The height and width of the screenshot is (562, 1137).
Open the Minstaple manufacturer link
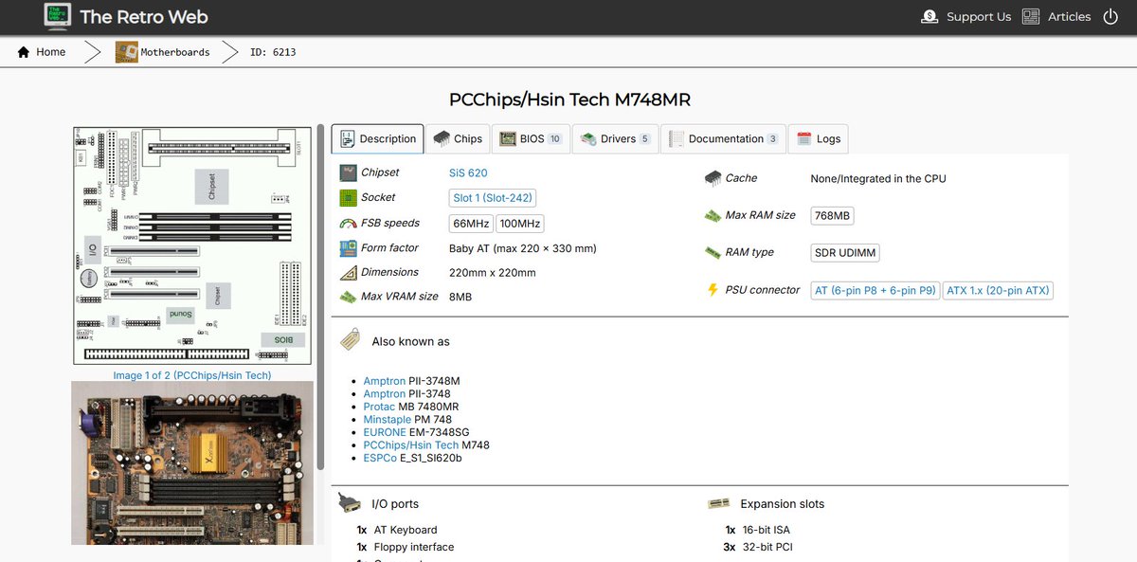(x=387, y=419)
